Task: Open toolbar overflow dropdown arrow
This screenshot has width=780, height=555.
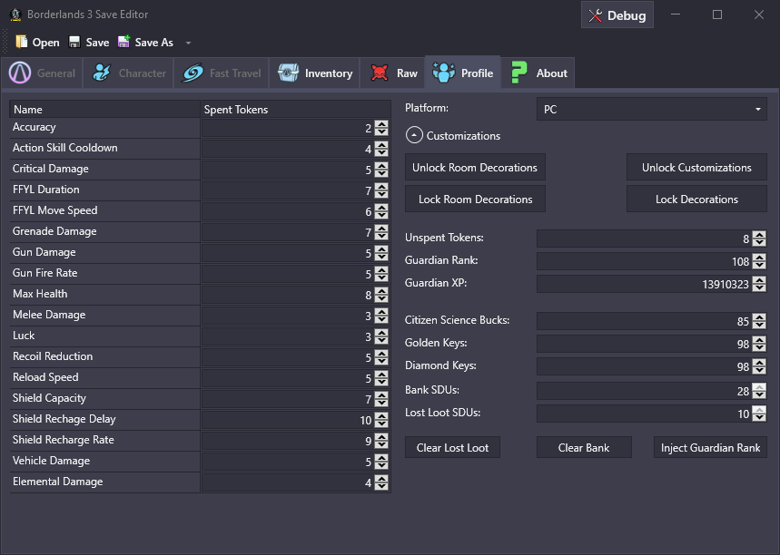Action: pyautogui.click(x=188, y=43)
